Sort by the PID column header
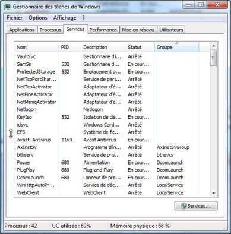The width and height of the screenshot is (231, 234). click(69, 47)
